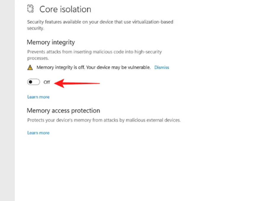The height and width of the screenshot is (201, 264).
Task: Click the gray sidebar strip on the left
Action: (x=7, y=100)
